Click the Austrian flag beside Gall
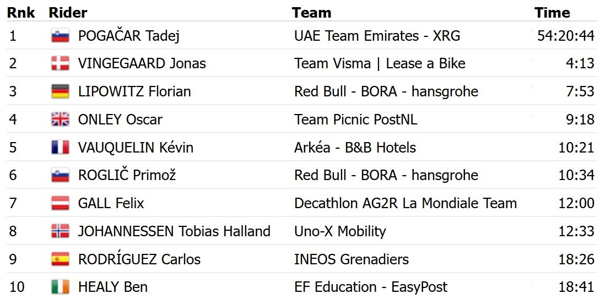Screen dimensions: 600x299 click(x=60, y=203)
